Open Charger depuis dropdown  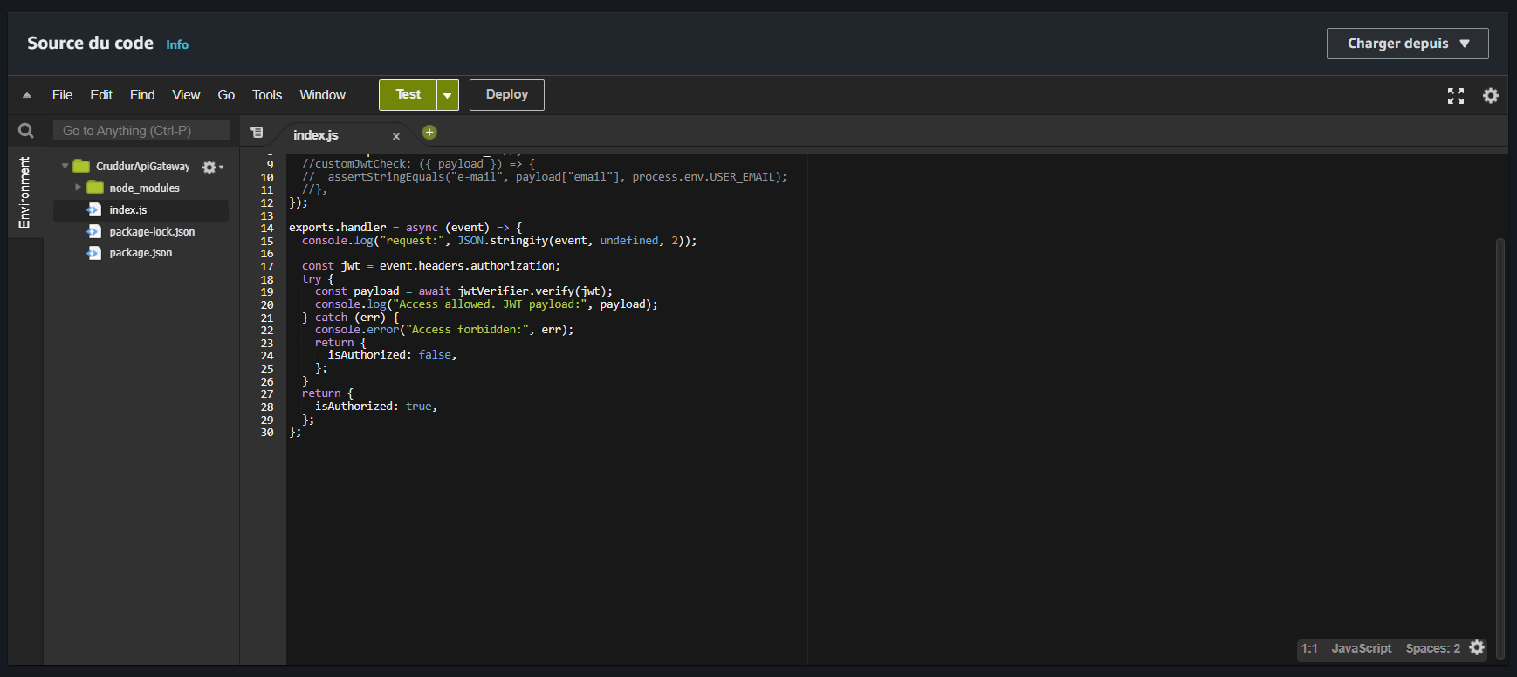coord(1407,44)
